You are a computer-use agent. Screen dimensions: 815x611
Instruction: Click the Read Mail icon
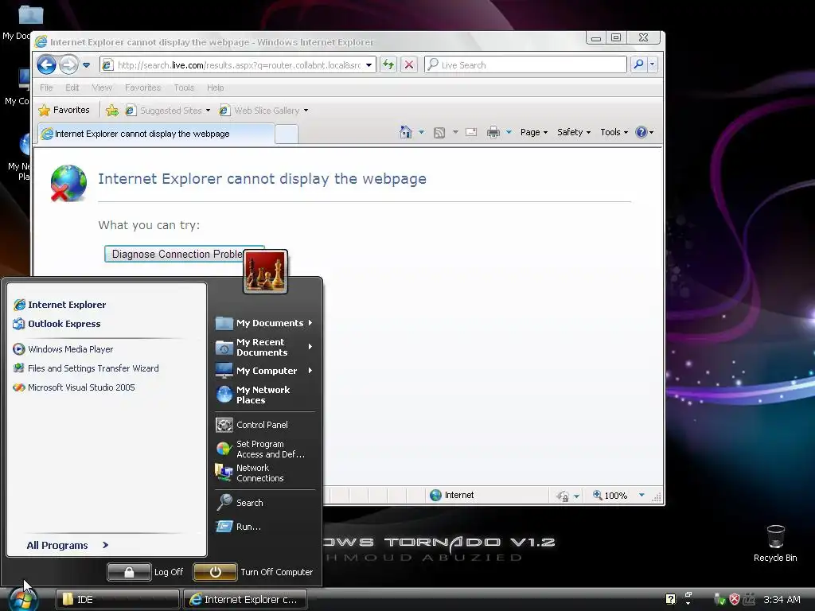(471, 132)
